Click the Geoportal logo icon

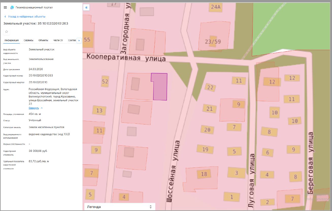(x=12, y=8)
